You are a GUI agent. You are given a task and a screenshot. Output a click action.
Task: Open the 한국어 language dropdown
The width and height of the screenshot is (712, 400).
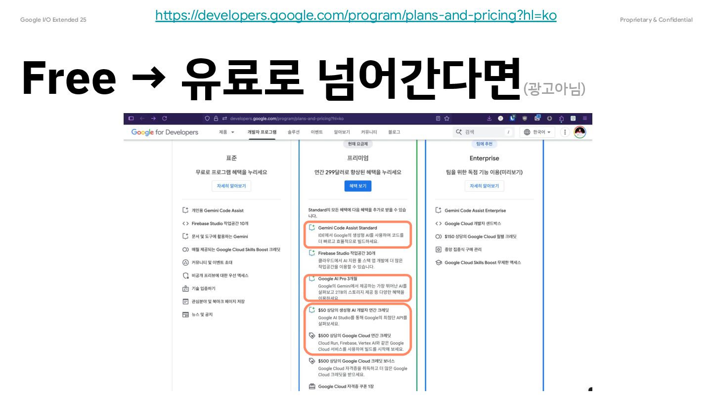pyautogui.click(x=537, y=132)
